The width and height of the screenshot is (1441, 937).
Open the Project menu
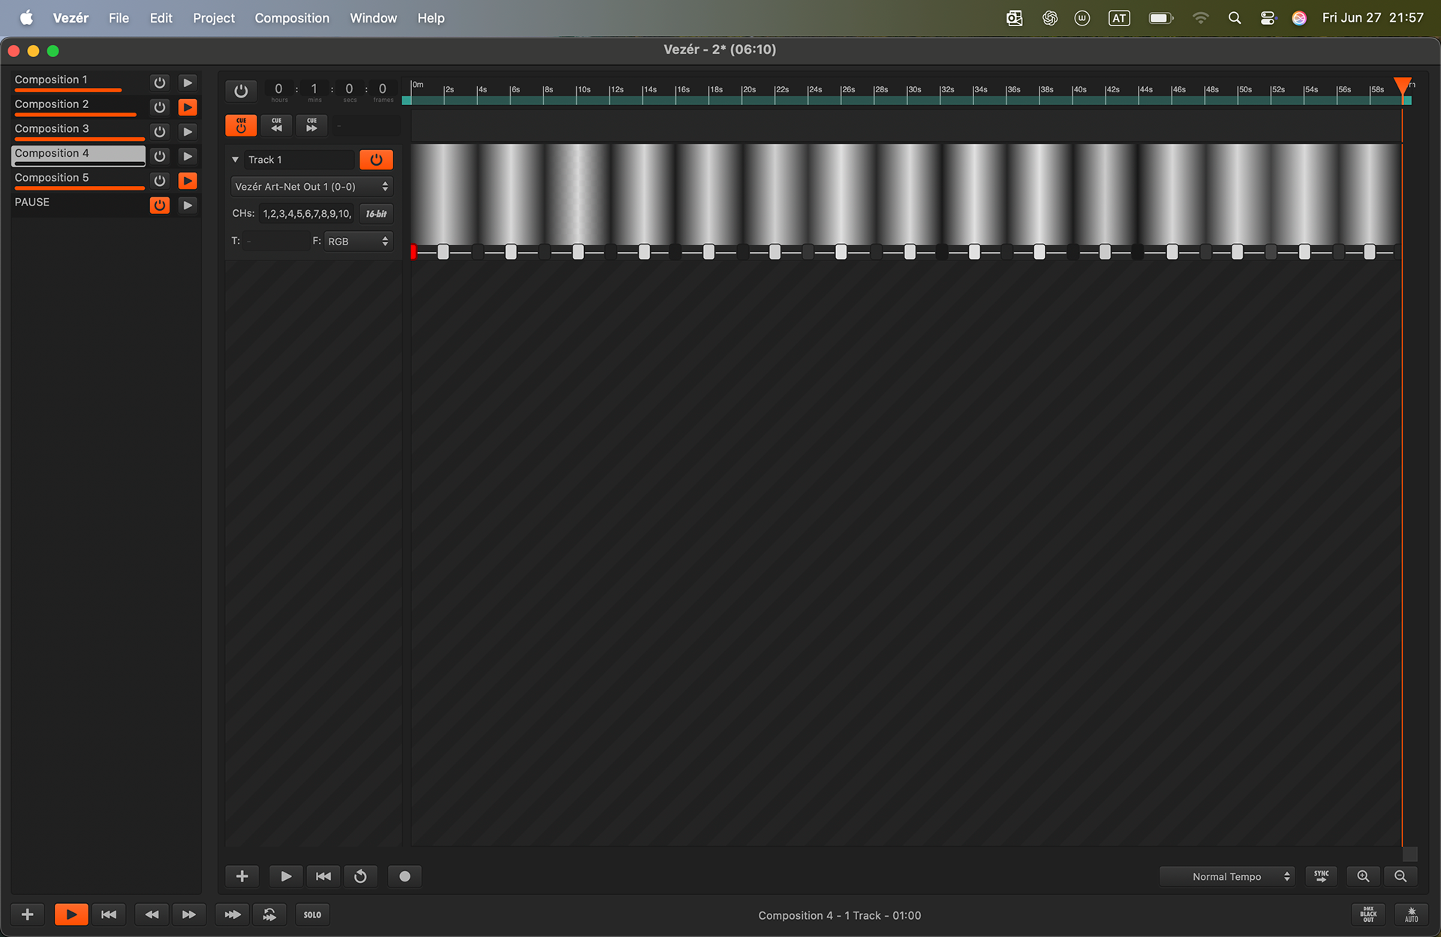tap(213, 18)
